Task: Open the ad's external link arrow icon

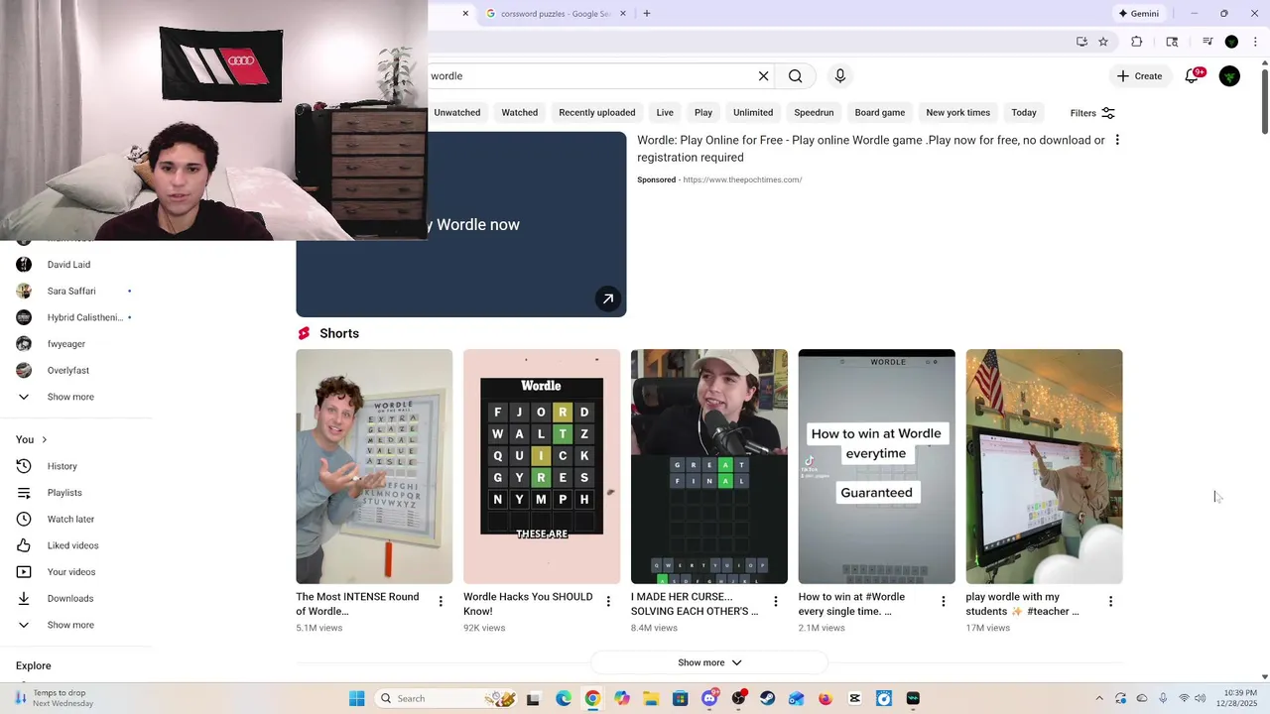Action: [608, 298]
